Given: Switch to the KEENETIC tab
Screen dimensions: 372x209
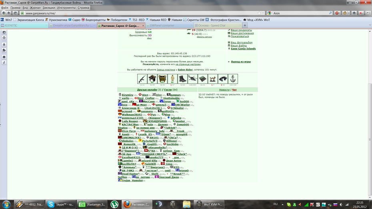Looking at the screenshot, I should point(24,25).
